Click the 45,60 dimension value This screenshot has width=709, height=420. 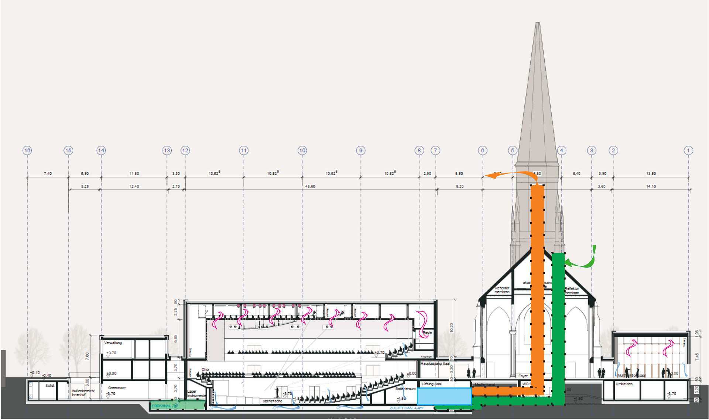pos(310,186)
